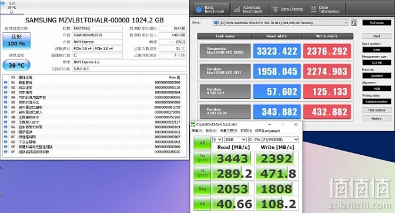Click the standard field NVM Express 1.2
This screenshot has width=395, height=213.
(x=129, y=62)
